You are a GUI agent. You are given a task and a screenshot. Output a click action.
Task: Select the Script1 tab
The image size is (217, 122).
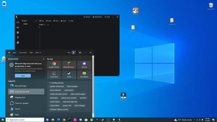41,25
